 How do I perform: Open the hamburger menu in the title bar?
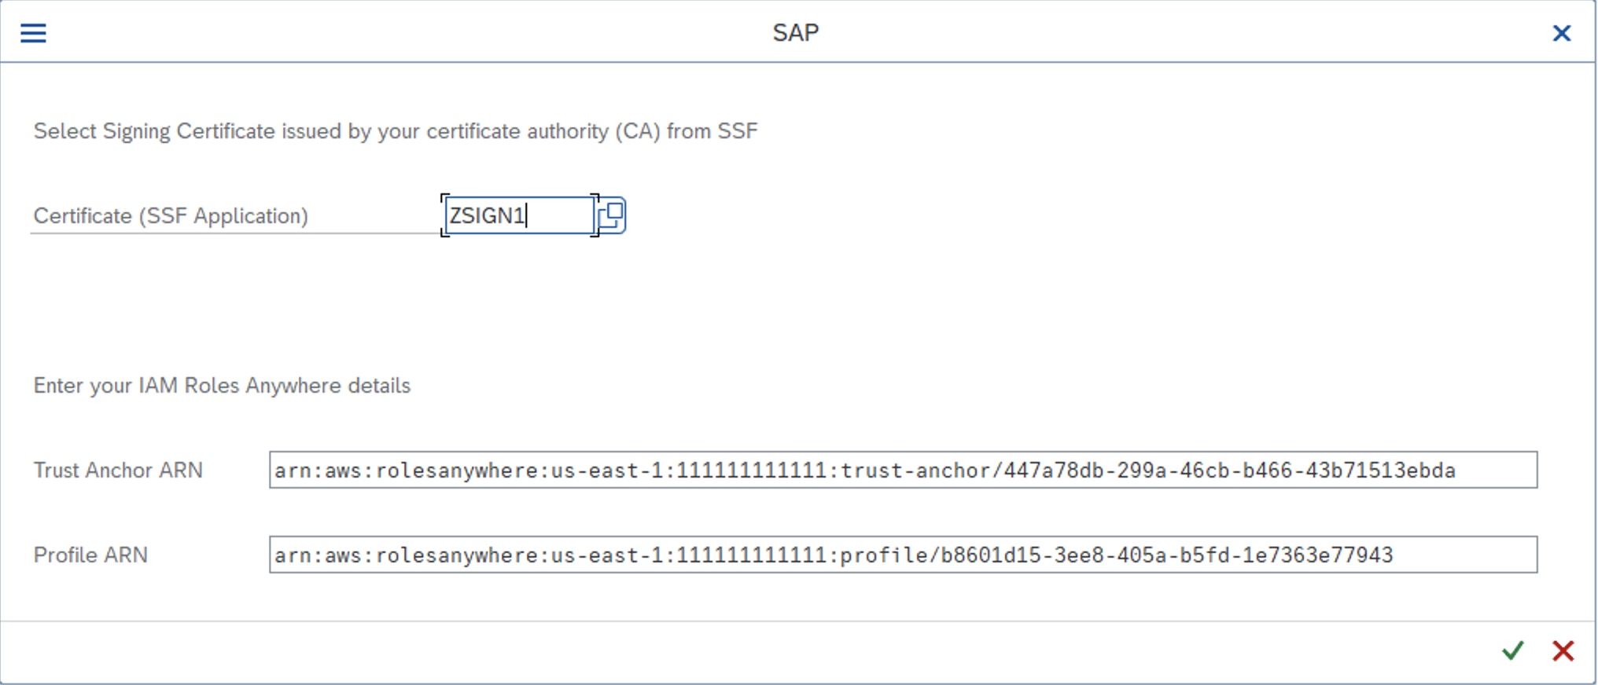(33, 33)
